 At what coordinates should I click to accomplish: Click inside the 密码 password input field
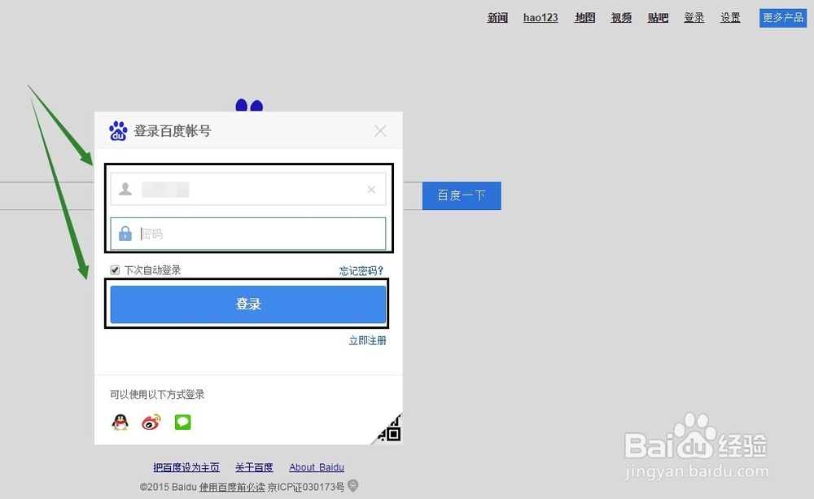[244, 233]
